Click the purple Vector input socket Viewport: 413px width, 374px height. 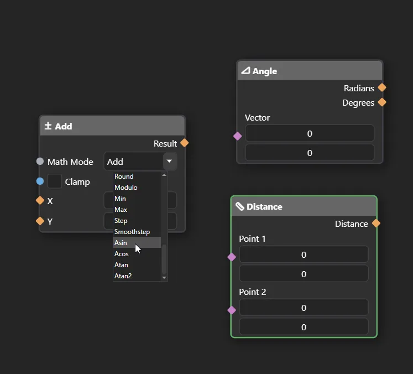pos(238,136)
